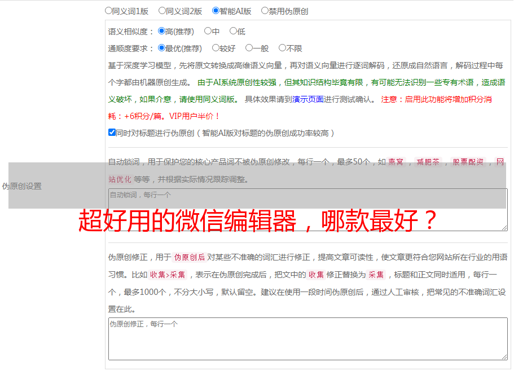This screenshot has height=371, width=514.
Task: Click the 通顺度要求 label
Action: tap(131, 48)
